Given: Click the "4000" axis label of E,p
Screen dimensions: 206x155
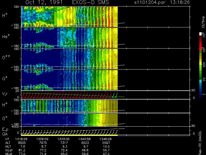Looking at the screenshot, I should [x=15, y=127].
